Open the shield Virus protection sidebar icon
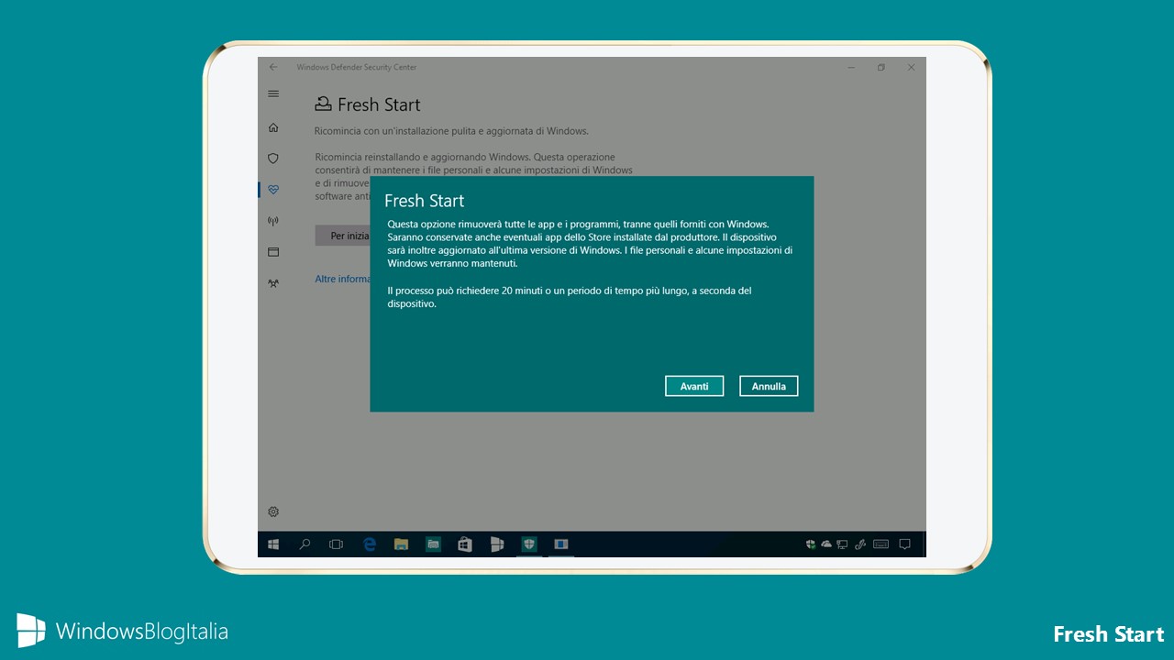 273,159
